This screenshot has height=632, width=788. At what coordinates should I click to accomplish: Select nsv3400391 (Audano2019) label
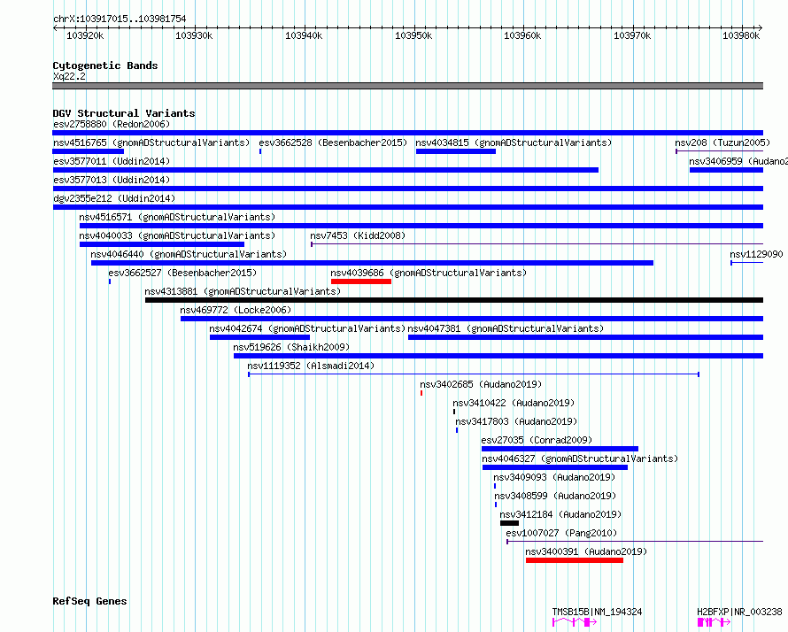click(586, 551)
